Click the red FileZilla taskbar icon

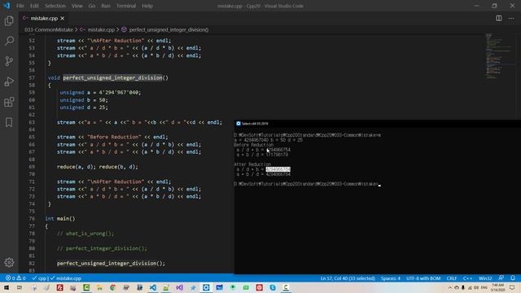pos(59,287)
